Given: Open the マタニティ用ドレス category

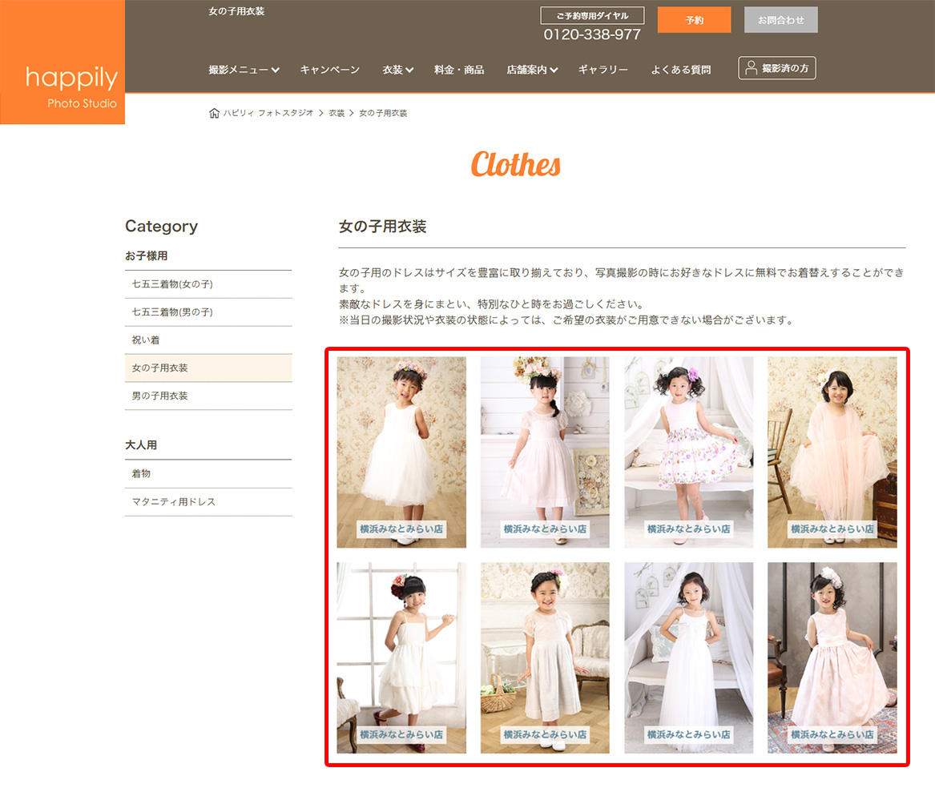Looking at the screenshot, I should tap(174, 502).
